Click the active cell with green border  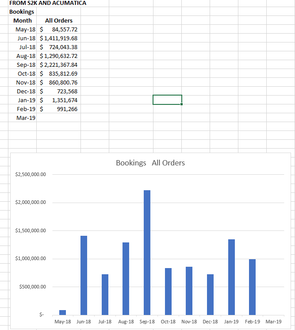[x=167, y=100]
